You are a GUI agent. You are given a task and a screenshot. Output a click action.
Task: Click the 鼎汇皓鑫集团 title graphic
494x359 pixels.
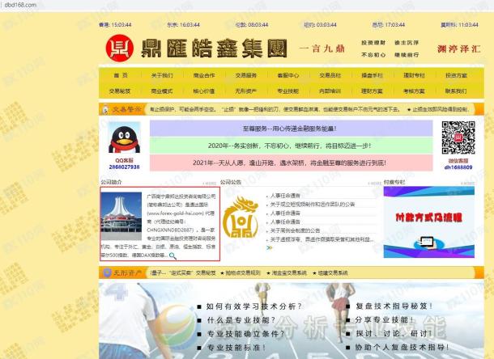coord(215,49)
